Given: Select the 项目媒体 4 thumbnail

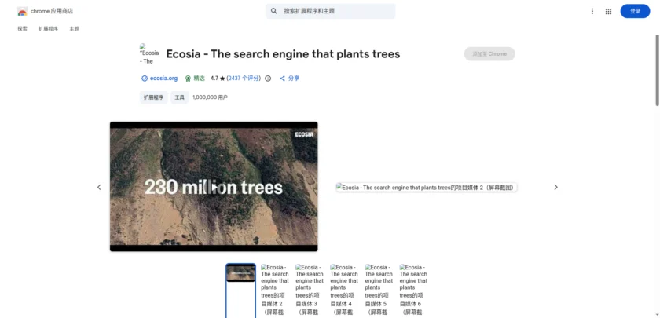Looking at the screenshot, I should point(344,291).
